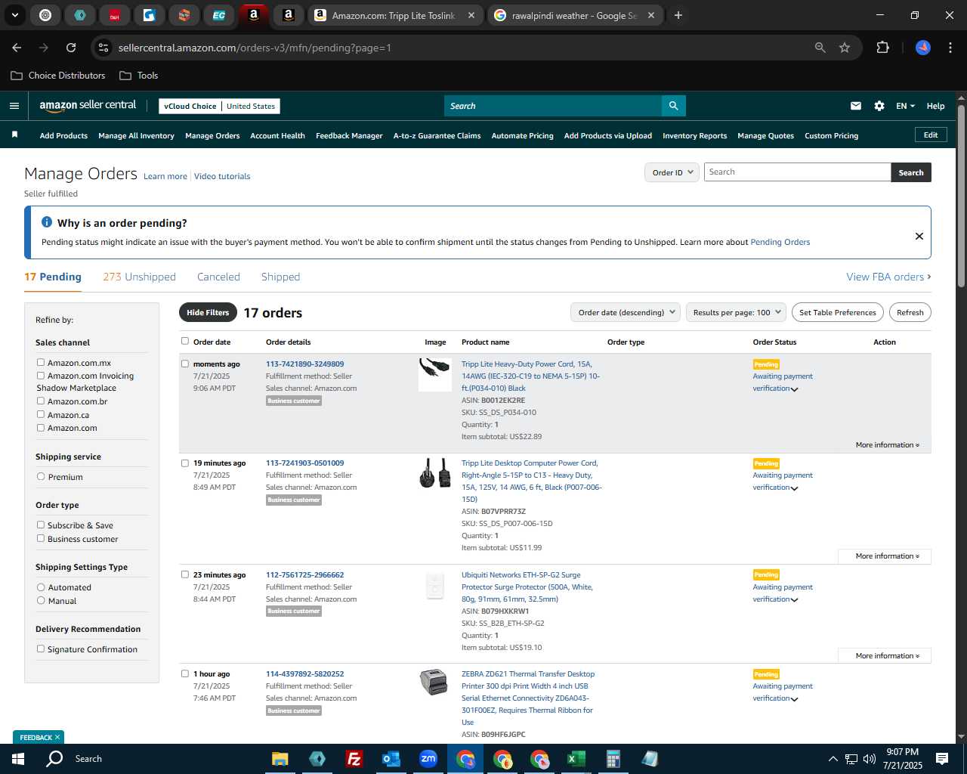
Task: Open Excel from the taskbar
Action: tap(576, 759)
